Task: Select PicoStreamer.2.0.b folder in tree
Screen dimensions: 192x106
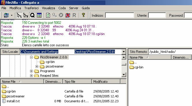Action: (54, 57)
